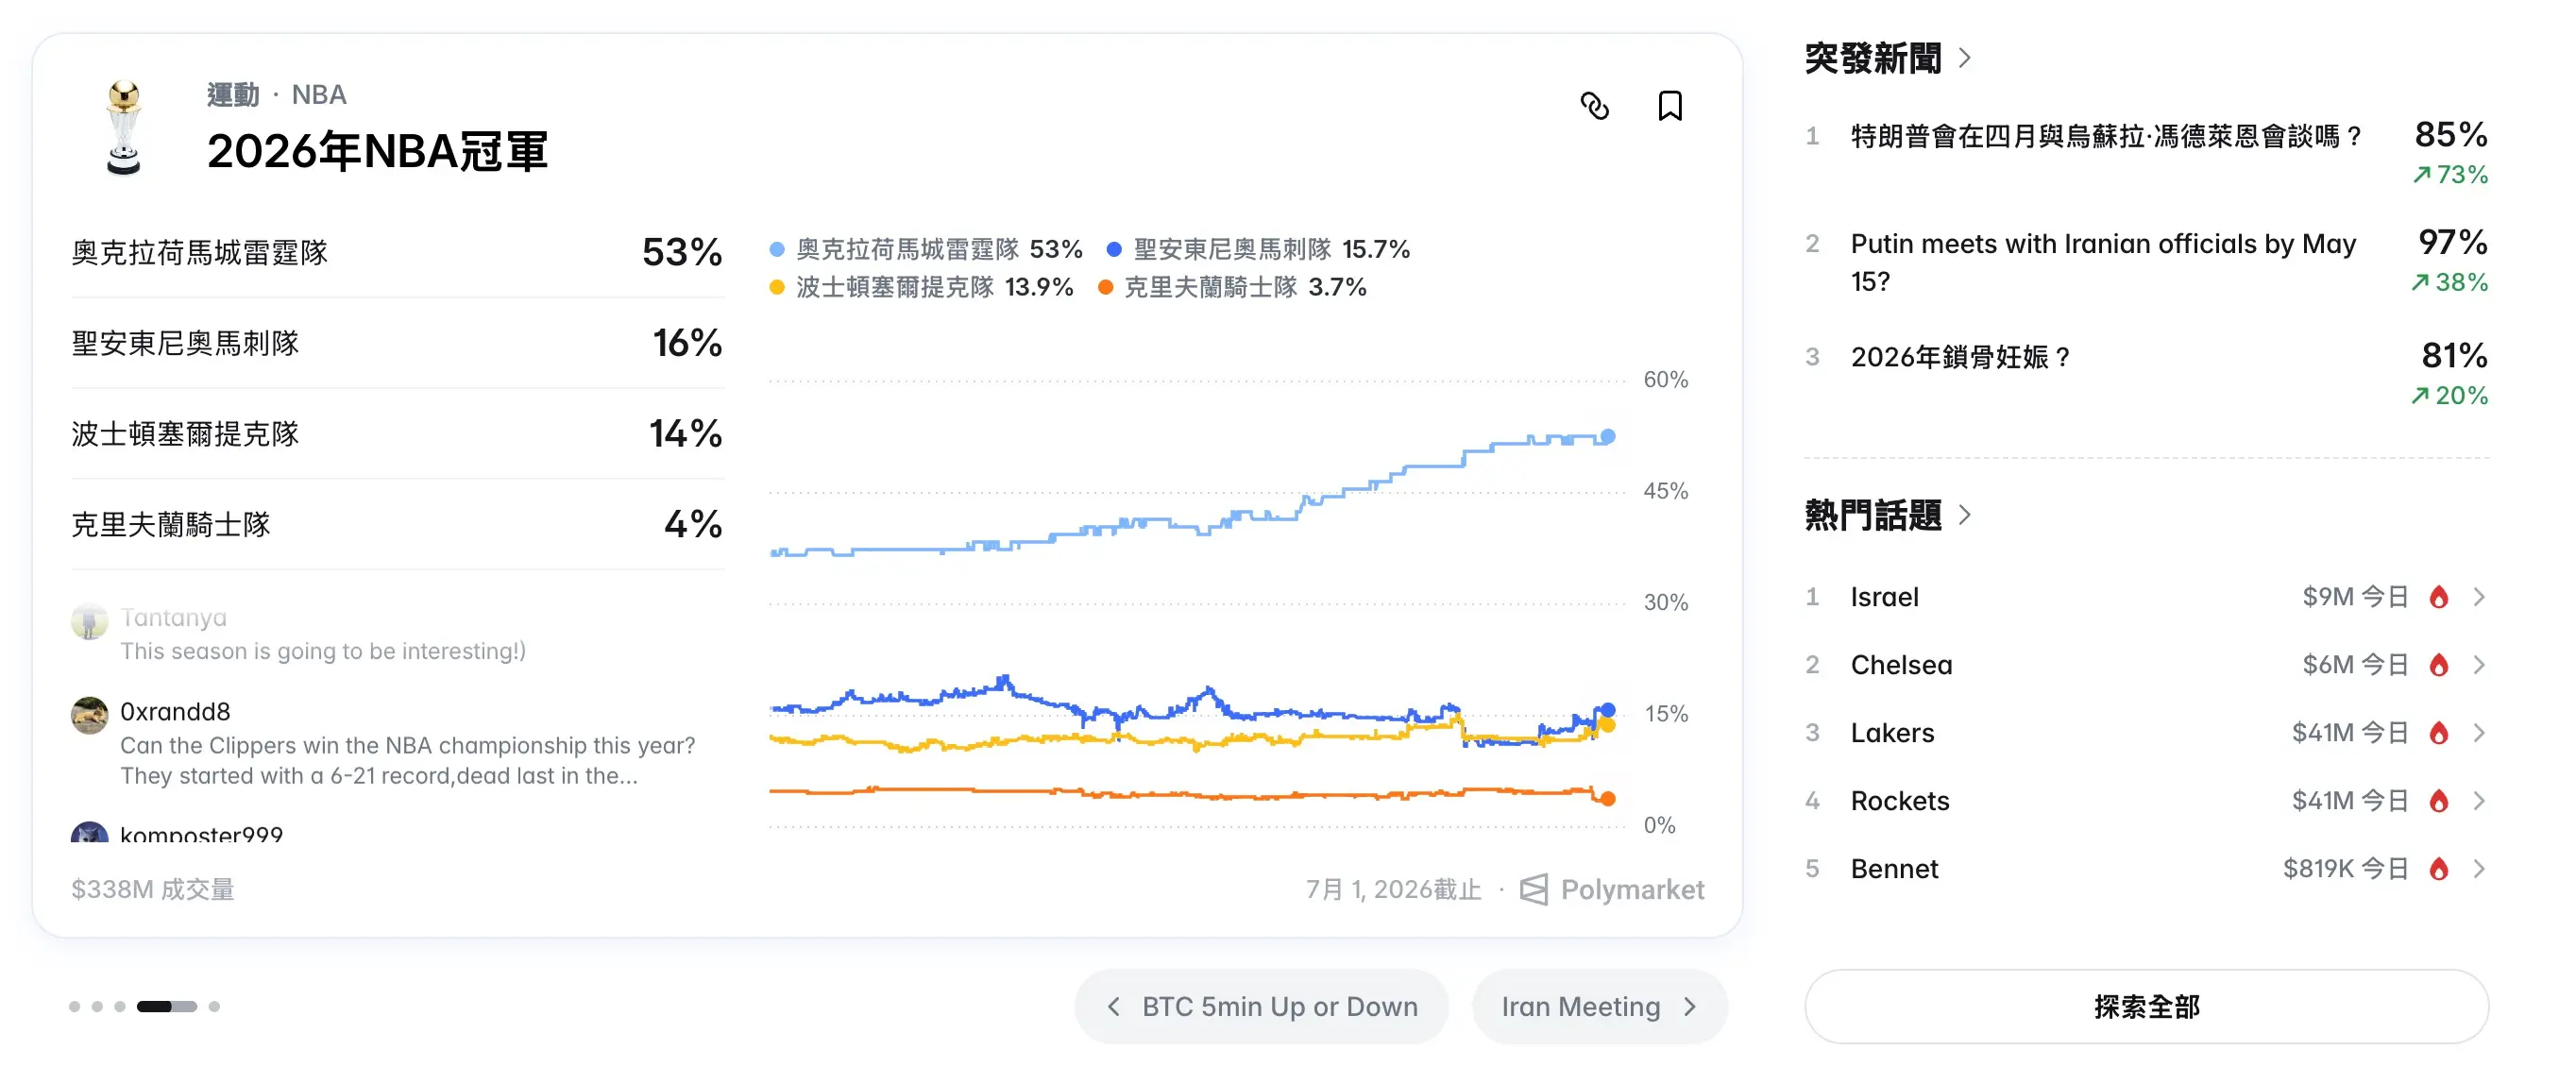
Task: Click the blue Thunder chart endpoint marker
Action: click(1607, 436)
